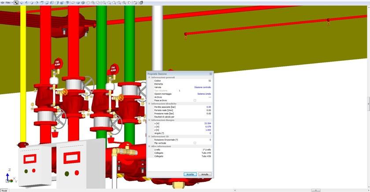Click the x [m] coordinate field

207,123
